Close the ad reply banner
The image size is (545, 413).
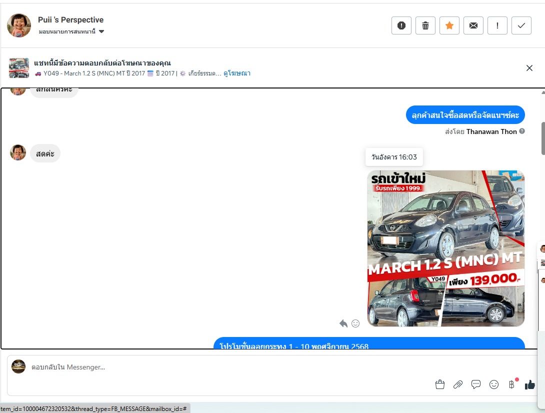(529, 68)
